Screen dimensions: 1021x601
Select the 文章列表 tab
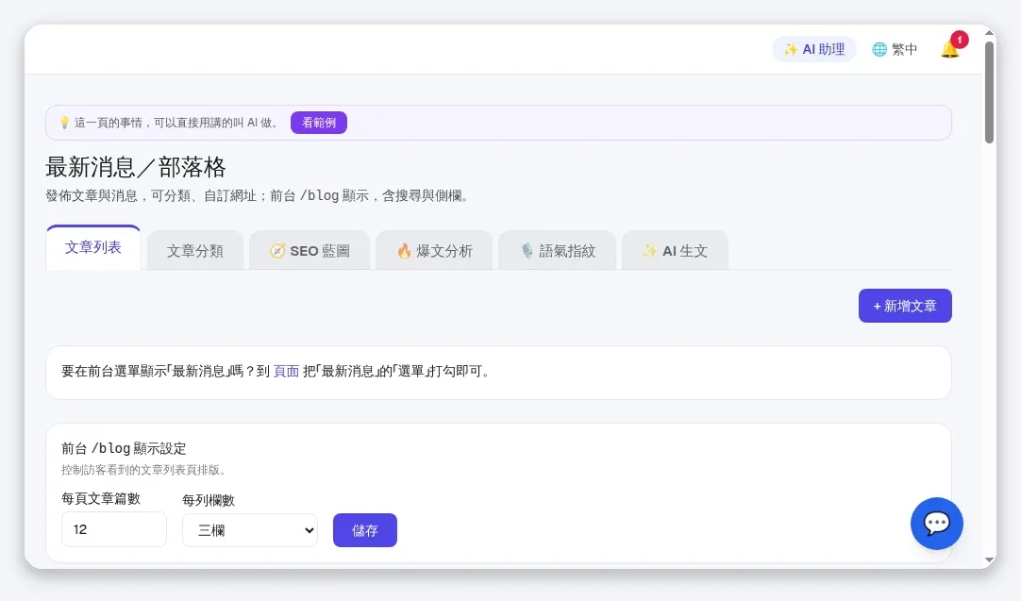93,247
